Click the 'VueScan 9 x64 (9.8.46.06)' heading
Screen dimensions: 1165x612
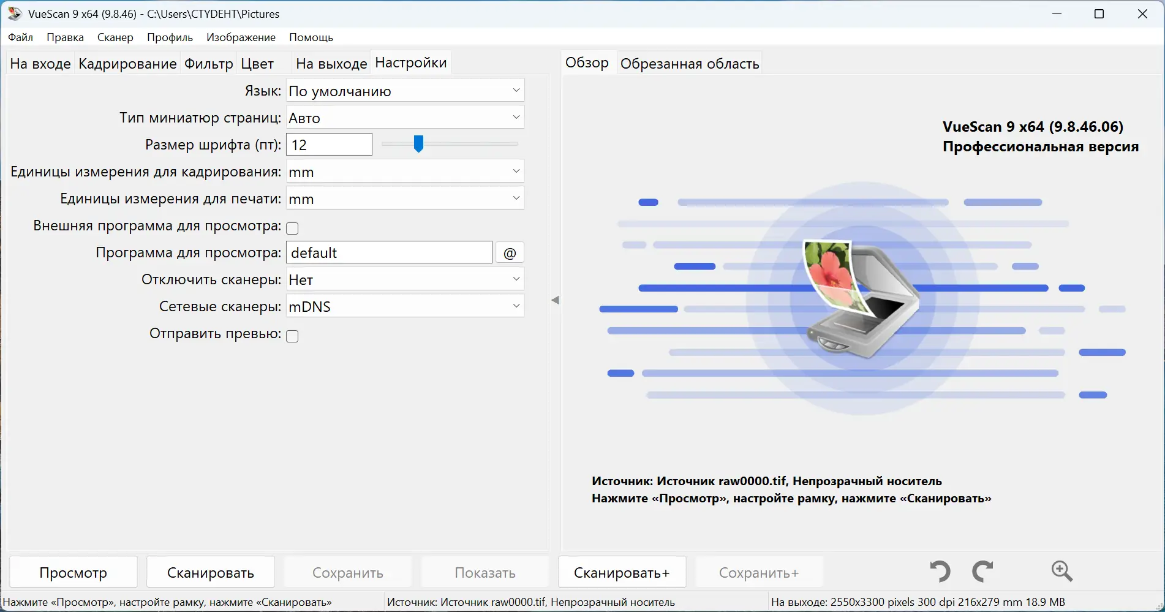[x=1033, y=127]
